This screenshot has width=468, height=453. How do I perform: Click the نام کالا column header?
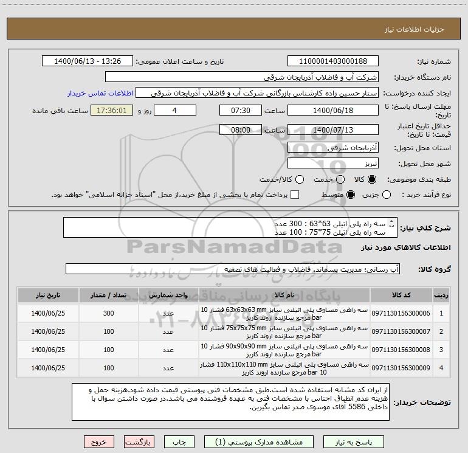pyautogui.click(x=284, y=296)
